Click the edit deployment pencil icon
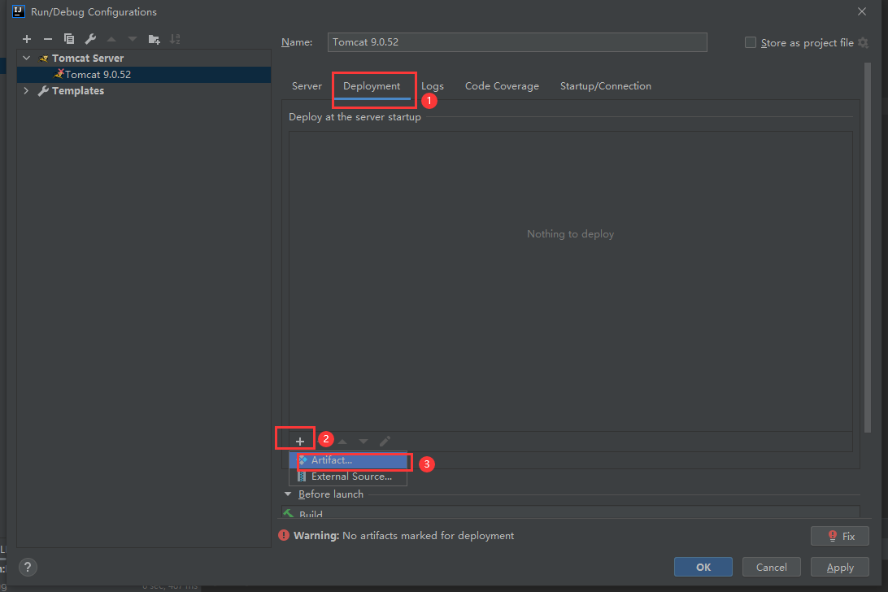 click(385, 442)
